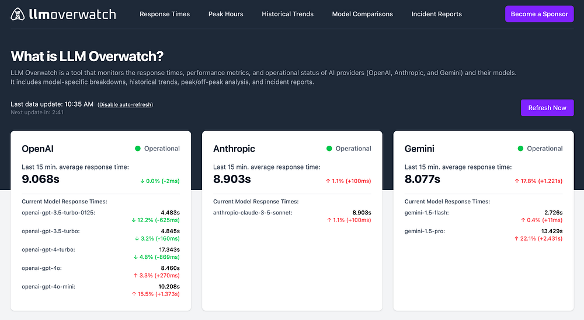
Task: Click Operational status text in Anthropic card
Action: (x=353, y=149)
